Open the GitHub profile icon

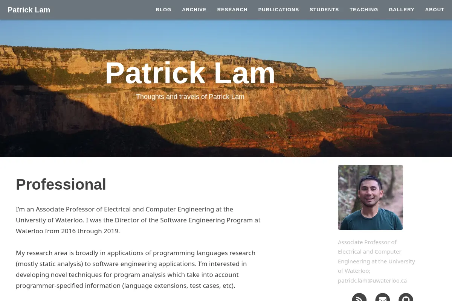click(x=406, y=298)
